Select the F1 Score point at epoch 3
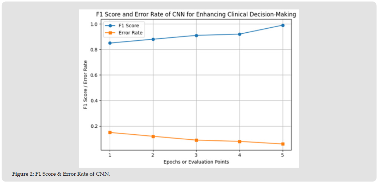 (x=196, y=36)
